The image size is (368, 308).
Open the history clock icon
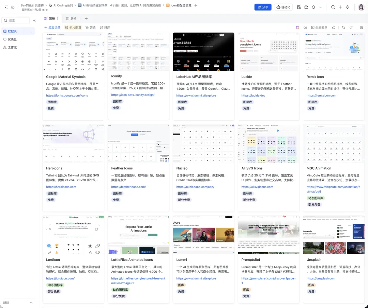pyautogui.click(x=305, y=28)
